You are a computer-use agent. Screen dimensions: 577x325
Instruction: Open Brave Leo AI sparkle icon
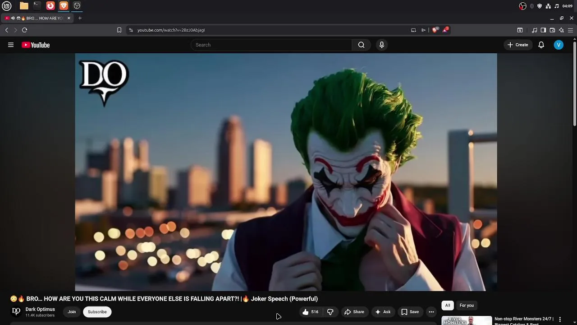[x=561, y=30]
